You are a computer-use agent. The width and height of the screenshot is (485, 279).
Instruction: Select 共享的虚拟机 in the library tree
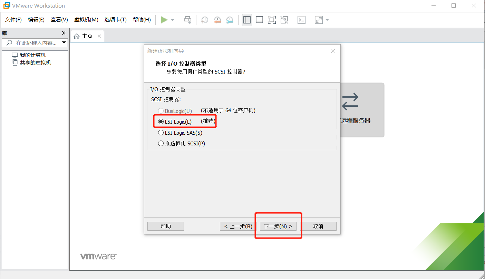36,63
